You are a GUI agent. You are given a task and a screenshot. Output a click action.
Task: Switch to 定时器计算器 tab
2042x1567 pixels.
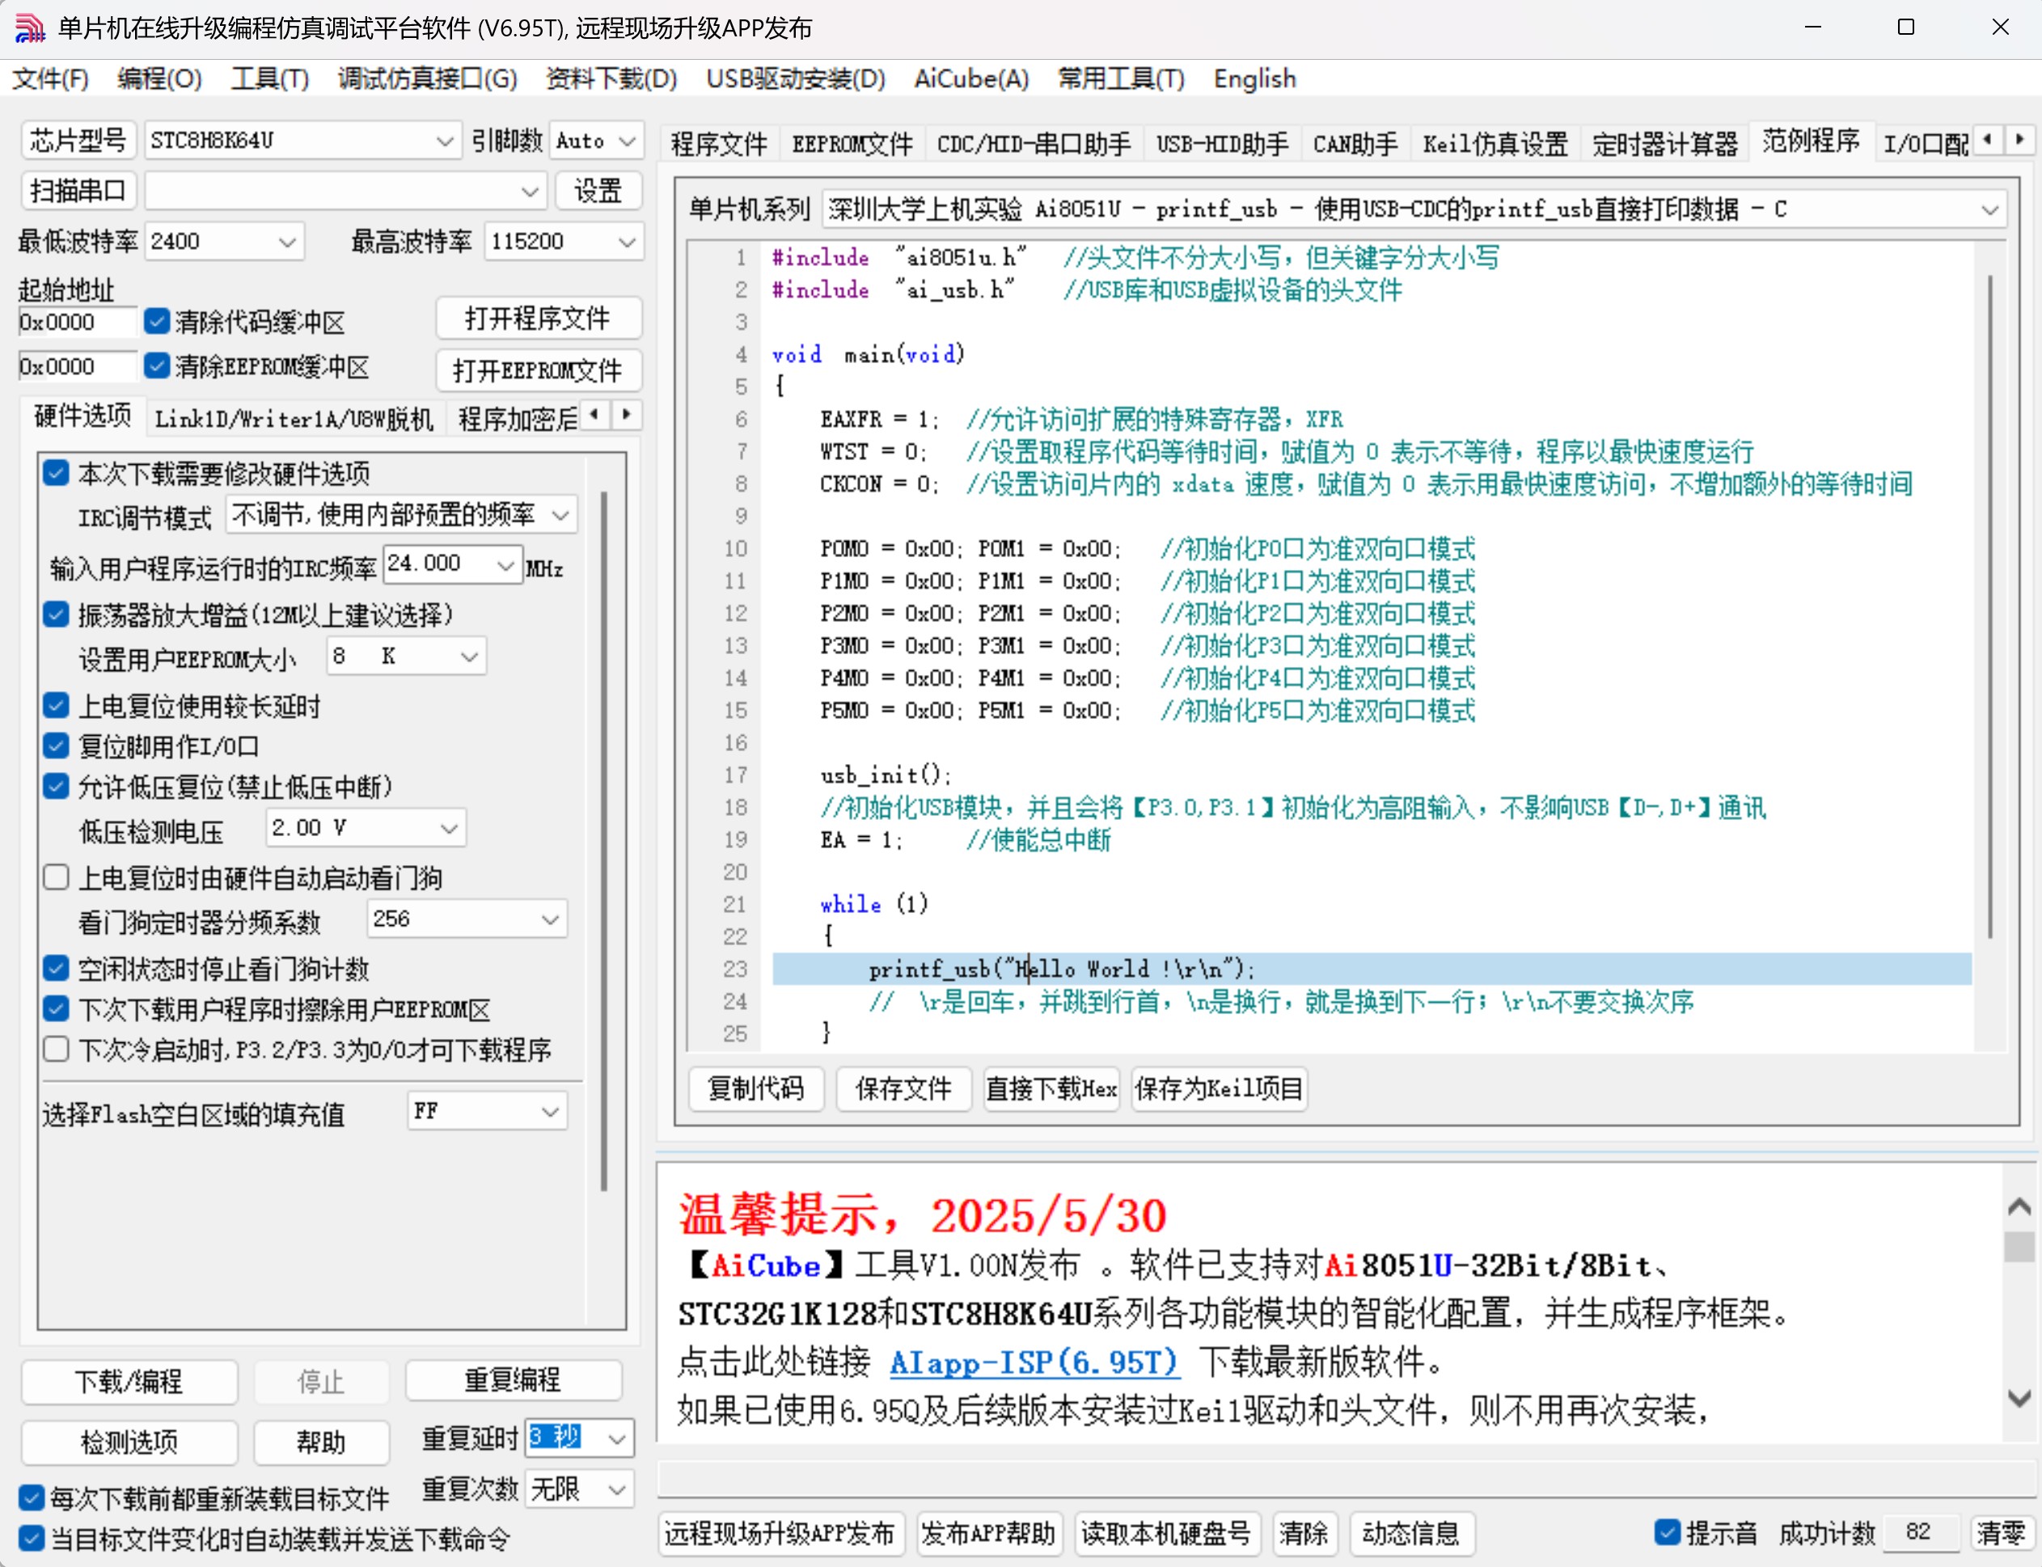coord(1665,144)
